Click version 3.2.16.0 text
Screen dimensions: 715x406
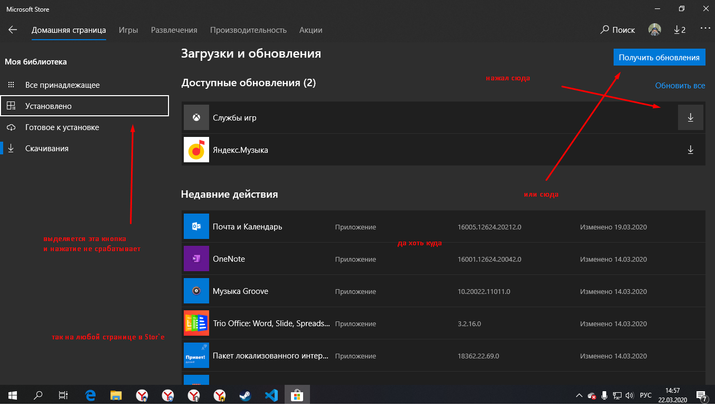click(469, 324)
